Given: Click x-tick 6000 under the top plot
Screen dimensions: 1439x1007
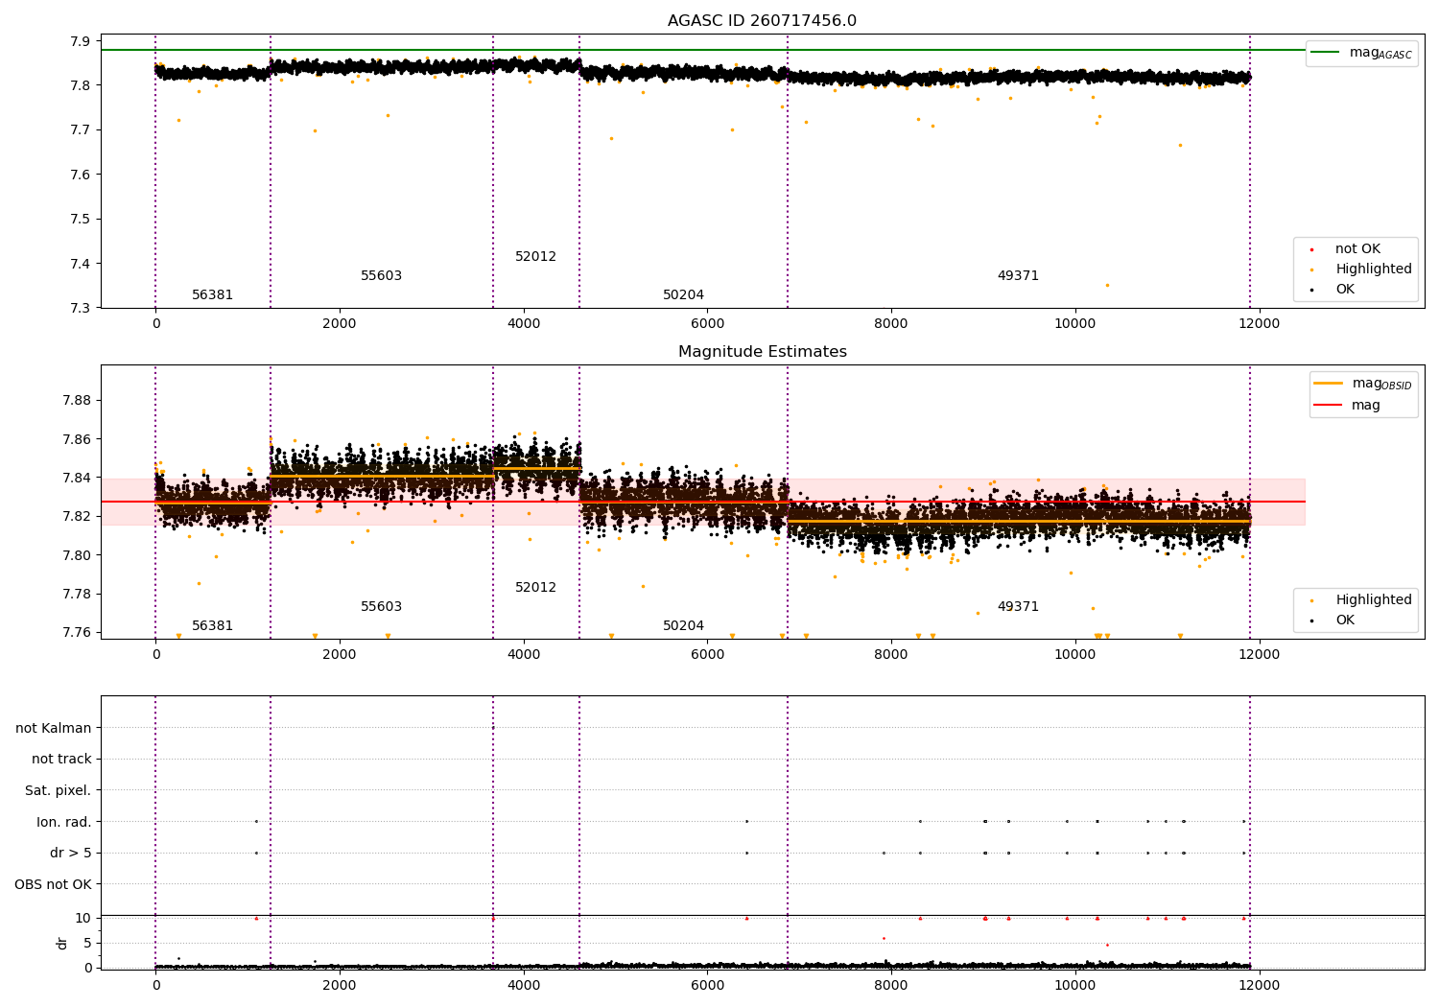Looking at the screenshot, I should 707,323.
